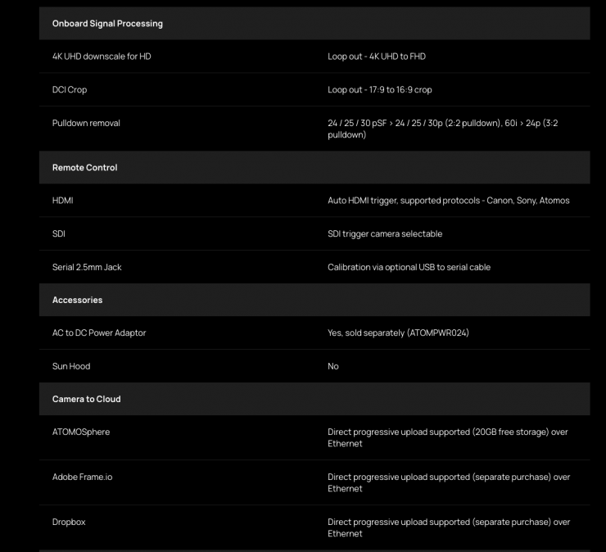Click the Sun Hood row label
This screenshot has width=606, height=552.
coord(71,366)
